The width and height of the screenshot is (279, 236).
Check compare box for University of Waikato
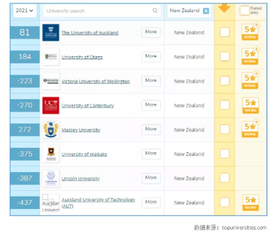225,153
